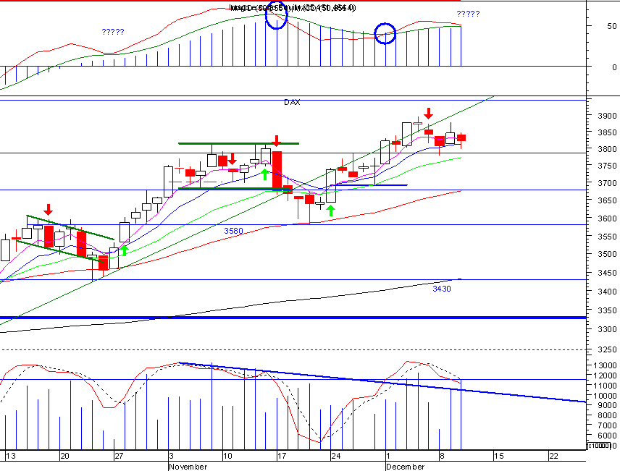This screenshot has width=620, height=471.
Task: Click date 27 on the time axis
Action: pyautogui.click(x=119, y=456)
